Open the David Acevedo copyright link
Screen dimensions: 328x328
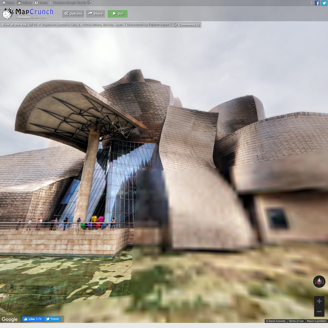point(276,321)
